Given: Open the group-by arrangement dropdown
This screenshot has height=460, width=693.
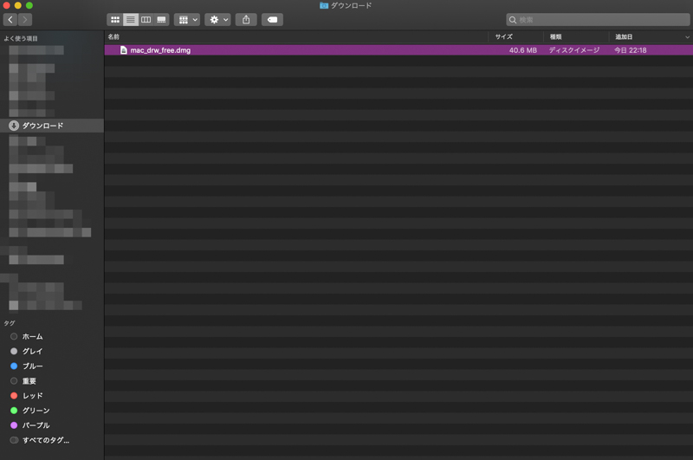Looking at the screenshot, I should pyautogui.click(x=187, y=19).
